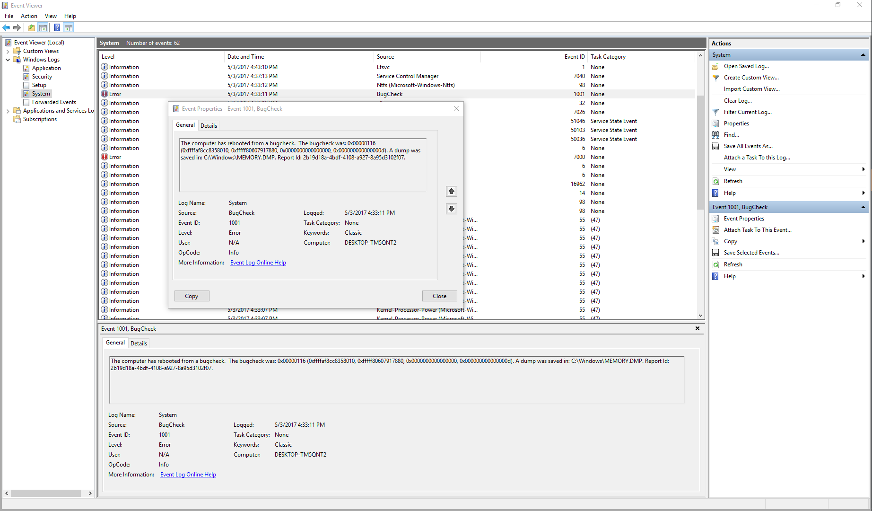872x511 pixels.
Task: Select the Setup log in tree
Action: (39, 85)
